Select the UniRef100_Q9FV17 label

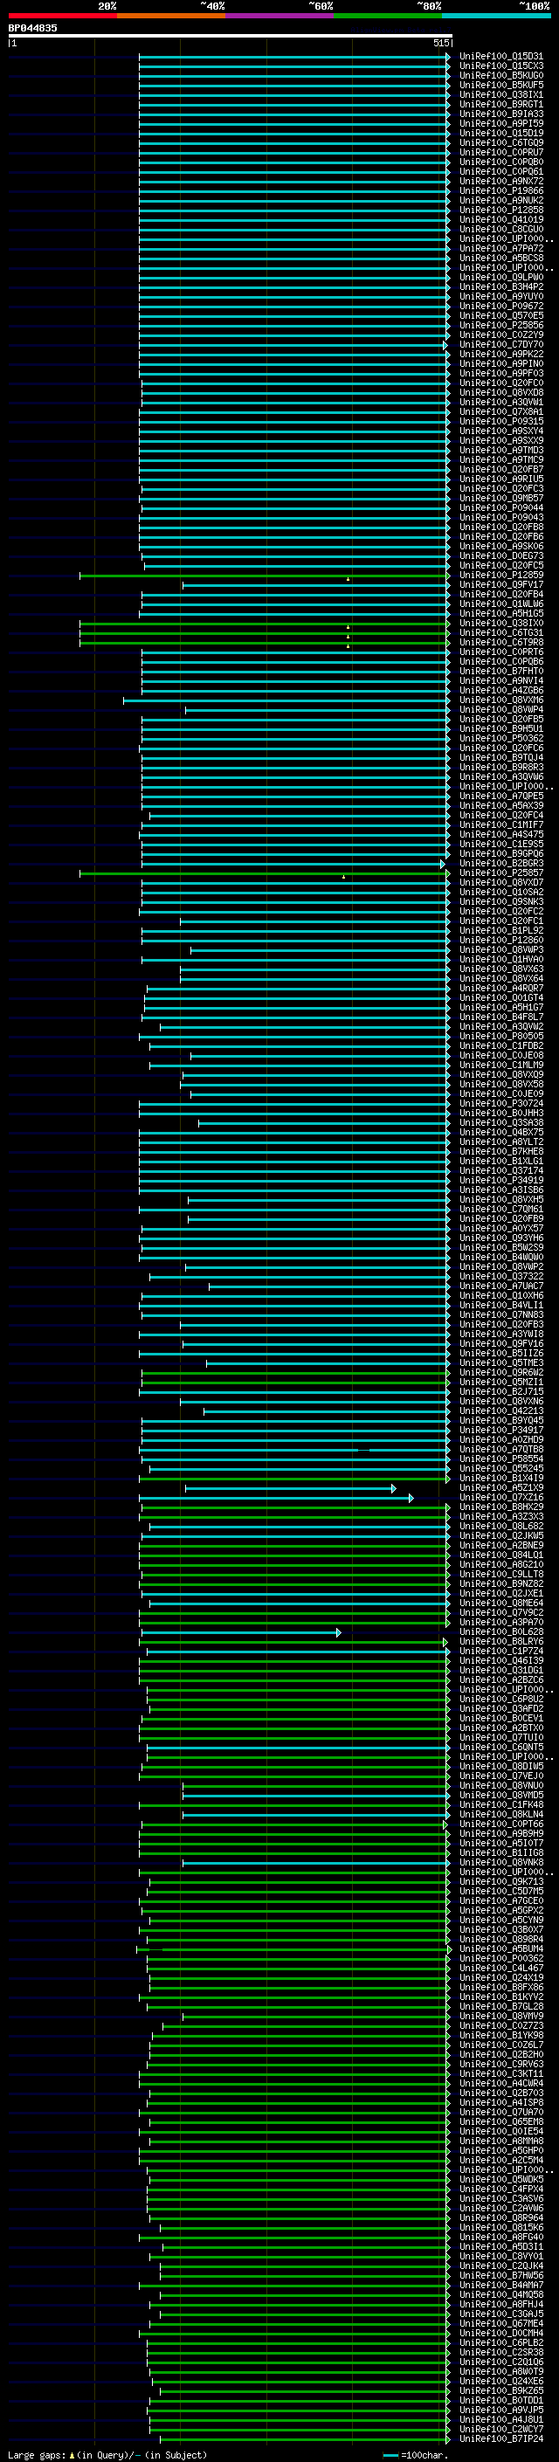click(501, 585)
